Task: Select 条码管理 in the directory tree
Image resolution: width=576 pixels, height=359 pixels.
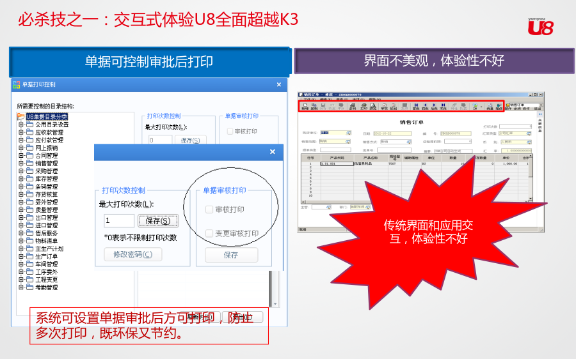Action: click(46, 187)
